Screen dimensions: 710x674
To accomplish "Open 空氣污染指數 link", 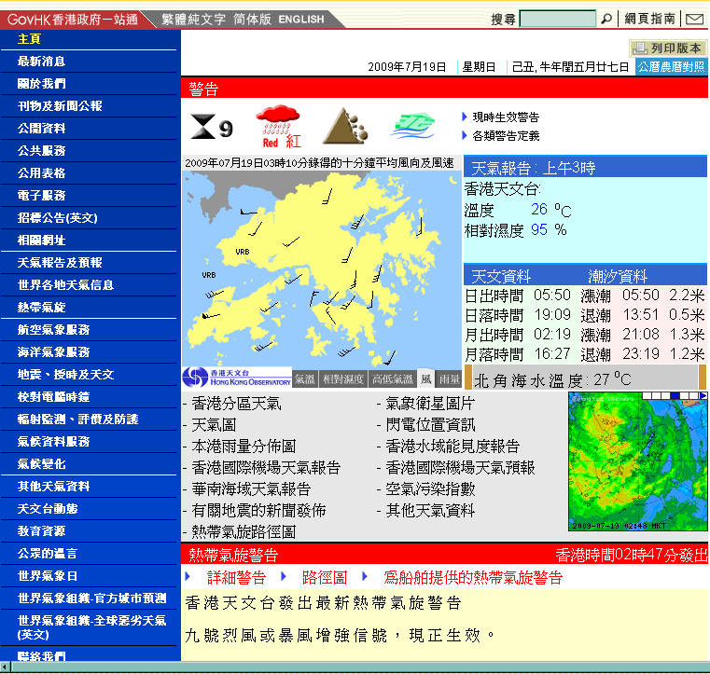I will click(430, 489).
